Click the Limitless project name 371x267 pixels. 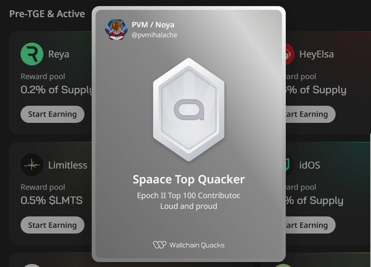pos(68,165)
